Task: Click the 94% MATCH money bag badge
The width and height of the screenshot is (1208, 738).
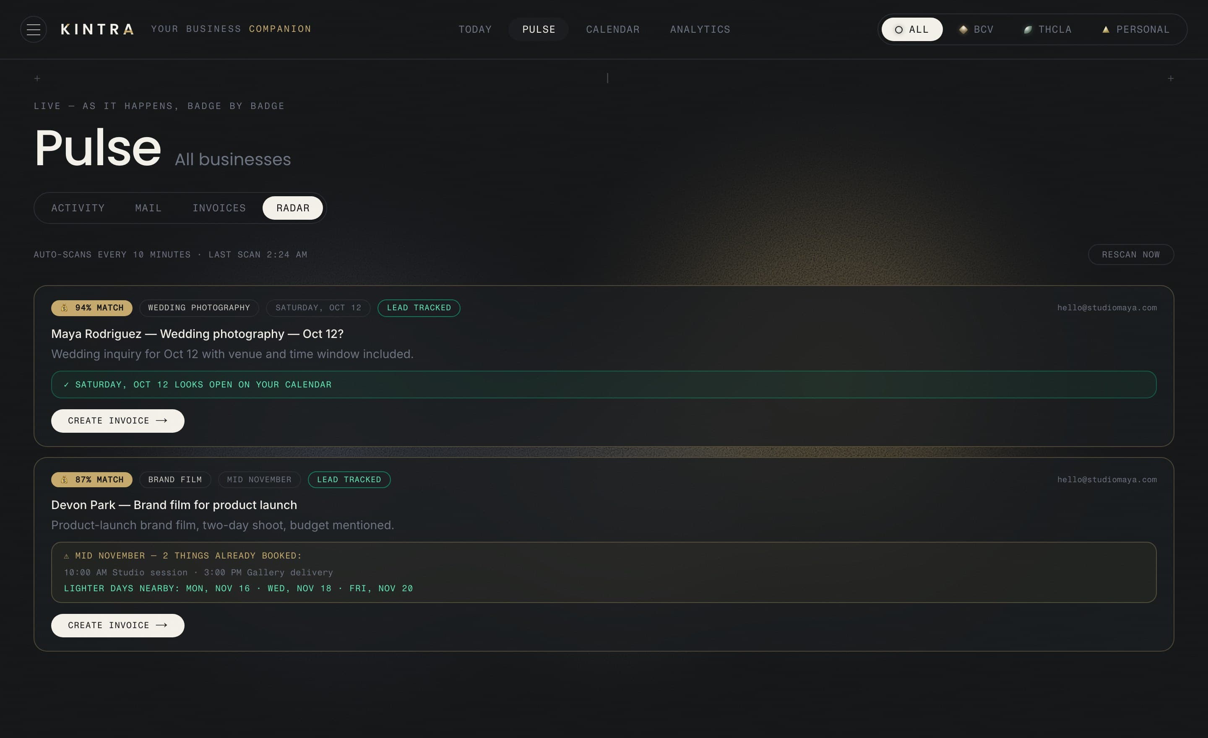Action: pyautogui.click(x=92, y=308)
